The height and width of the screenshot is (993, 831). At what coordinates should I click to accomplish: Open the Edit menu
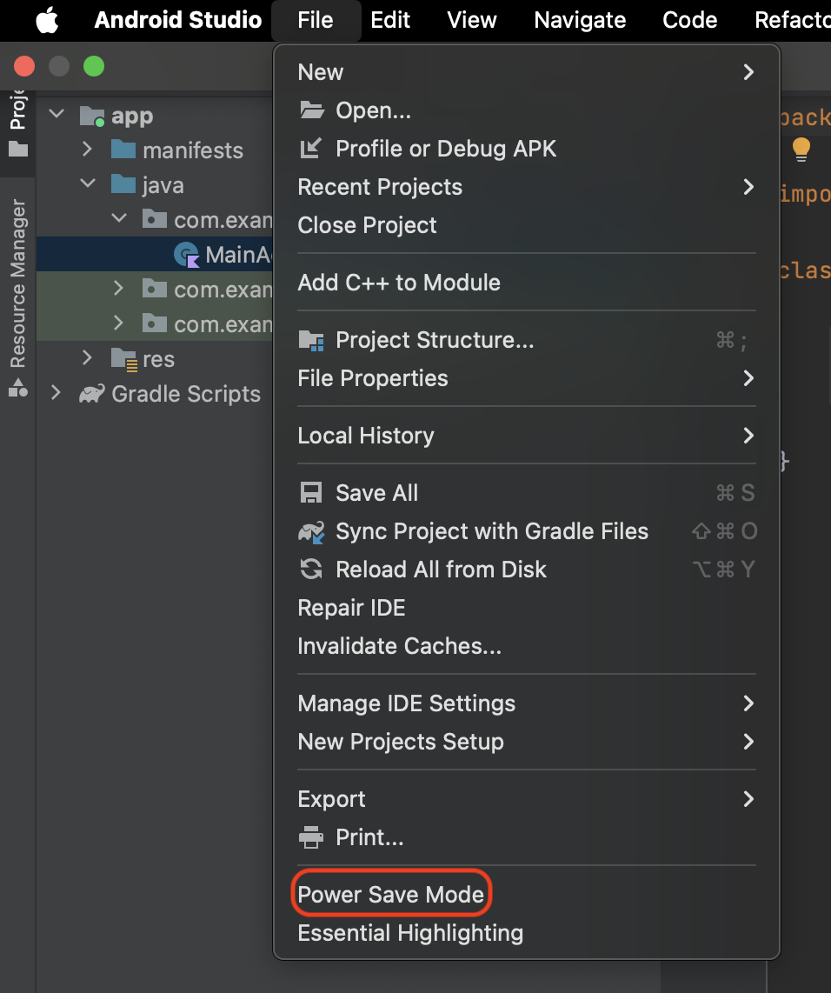coord(390,20)
